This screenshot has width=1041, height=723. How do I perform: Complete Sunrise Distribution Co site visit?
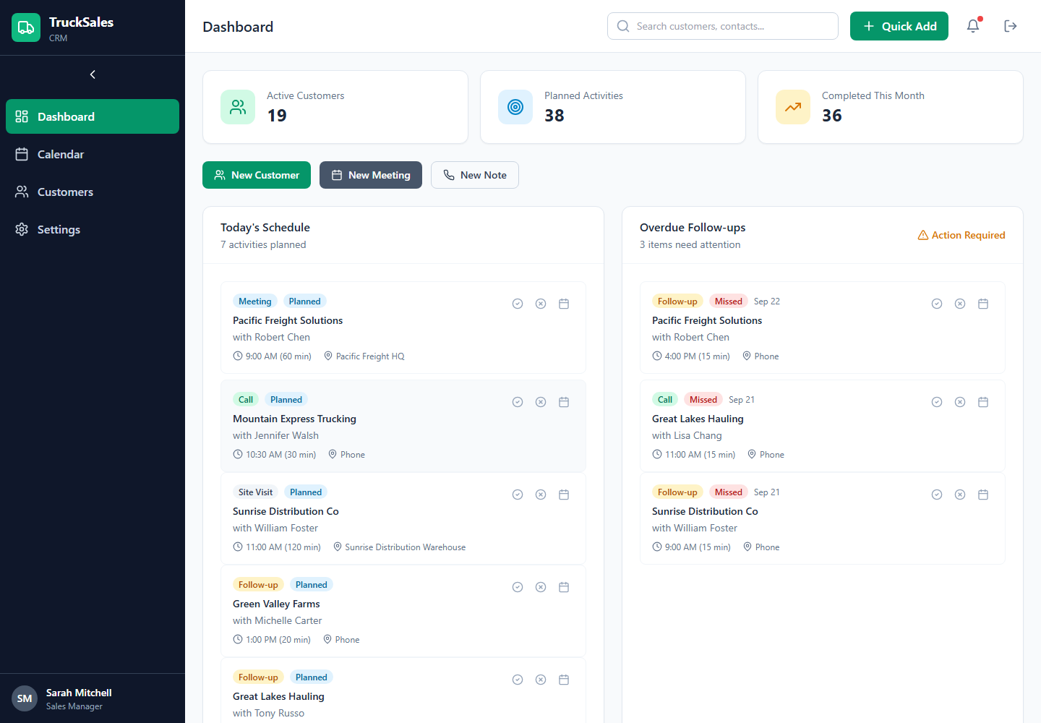point(518,495)
